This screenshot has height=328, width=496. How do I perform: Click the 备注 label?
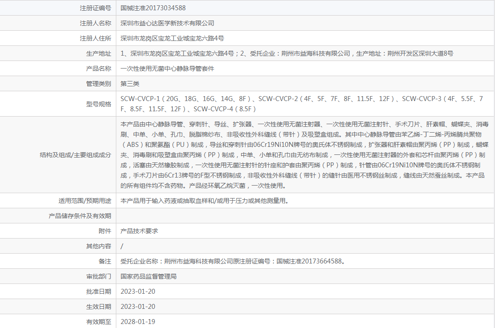pos(105,261)
